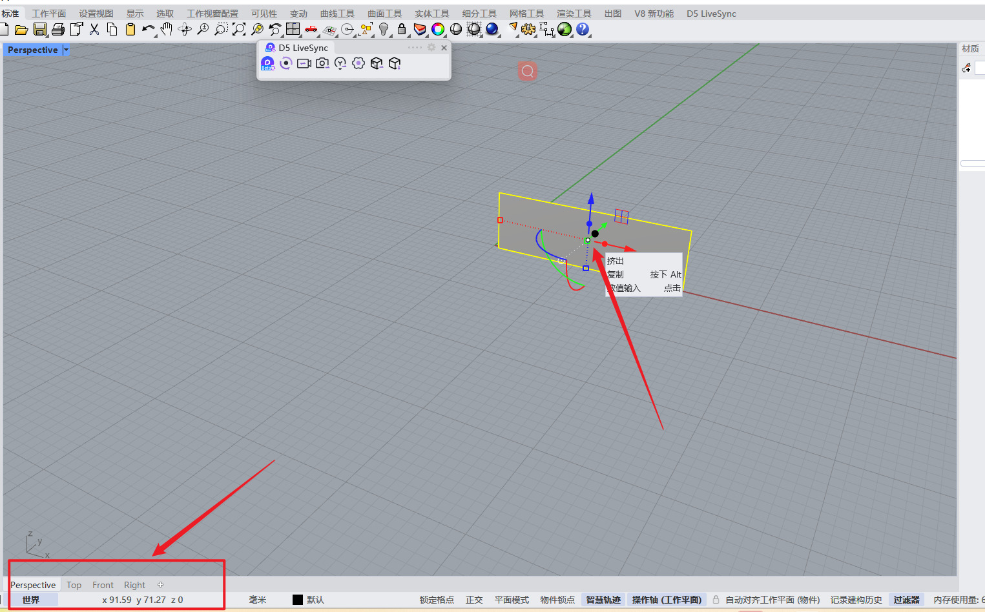This screenshot has width=985, height=612.
Task: Click 挤出 in the gumball popup
Action: (616, 261)
